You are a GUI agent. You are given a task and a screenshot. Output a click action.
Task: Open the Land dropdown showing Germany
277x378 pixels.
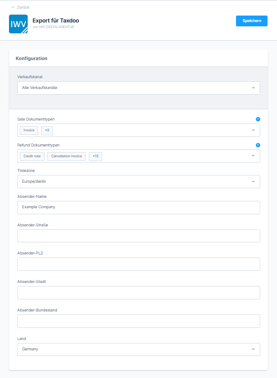click(x=138, y=349)
